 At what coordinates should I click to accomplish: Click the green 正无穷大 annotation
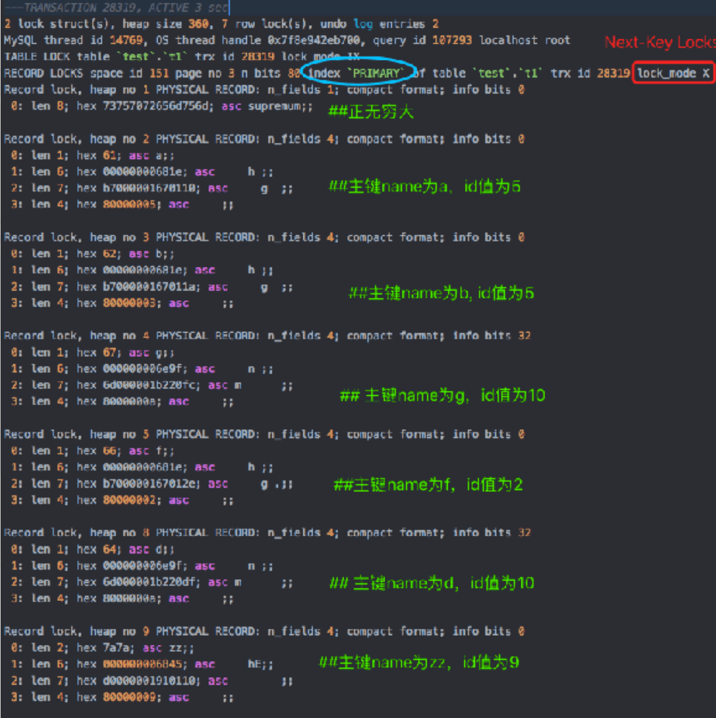(x=371, y=112)
